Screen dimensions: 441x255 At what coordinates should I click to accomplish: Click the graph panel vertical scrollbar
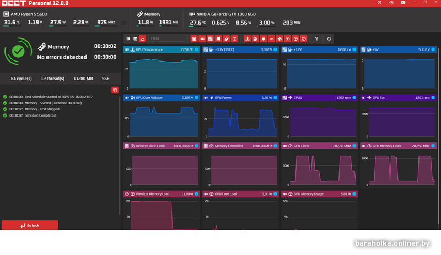(x=438, y=136)
